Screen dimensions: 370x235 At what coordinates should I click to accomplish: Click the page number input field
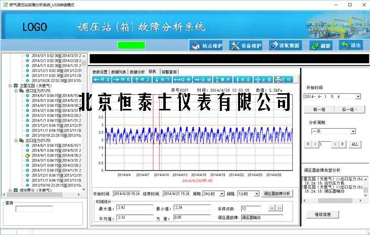325,144
